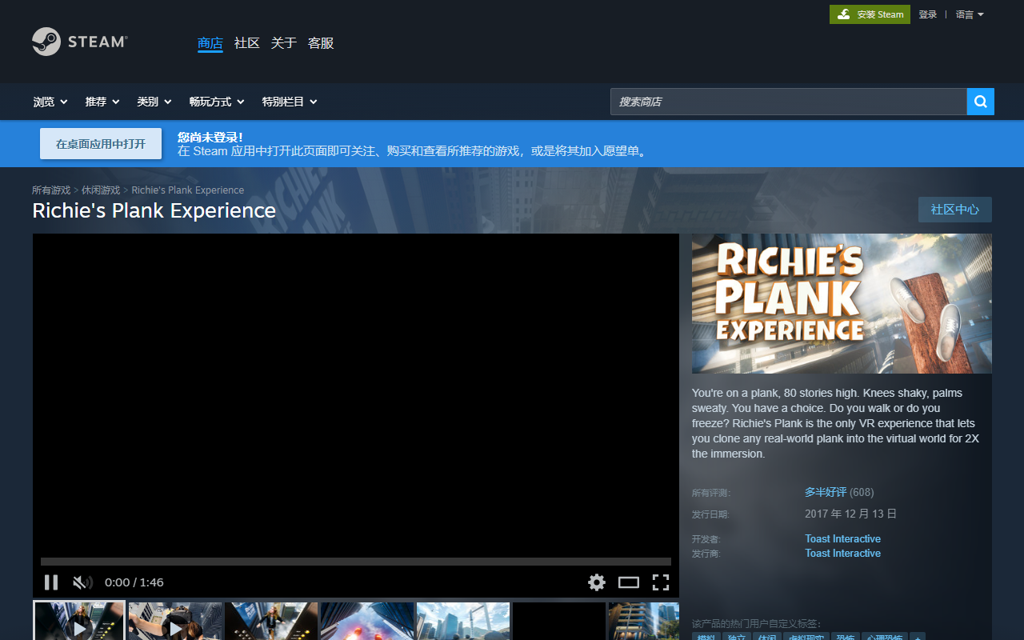Select the fiery explosion screenshot thumbnail
This screenshot has height=640, width=1024.
(x=367, y=622)
